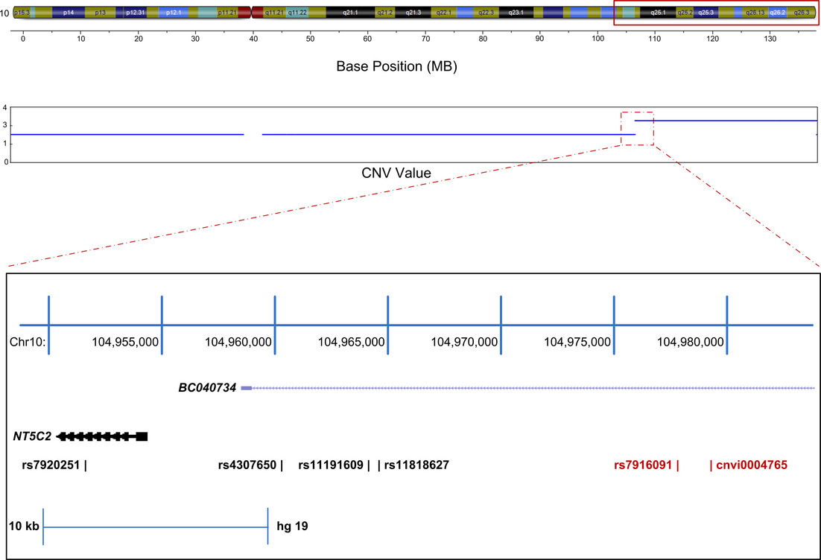Pick the teal q11.22 band

point(297,13)
